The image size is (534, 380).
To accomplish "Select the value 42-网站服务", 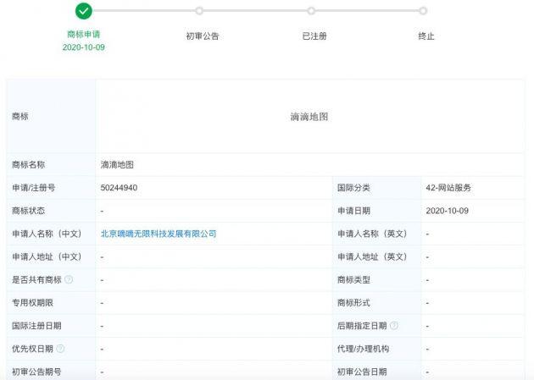I will (x=448, y=188).
